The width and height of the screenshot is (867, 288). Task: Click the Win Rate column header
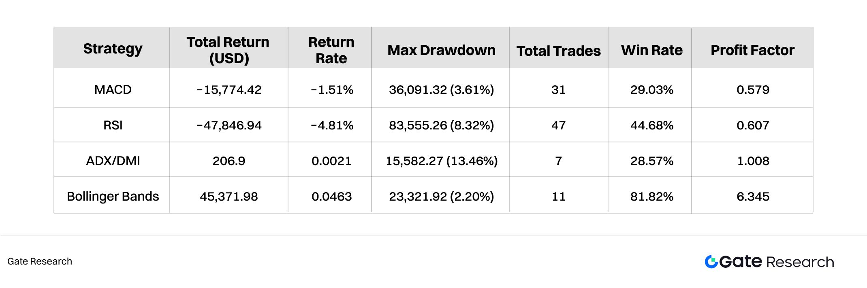651,50
